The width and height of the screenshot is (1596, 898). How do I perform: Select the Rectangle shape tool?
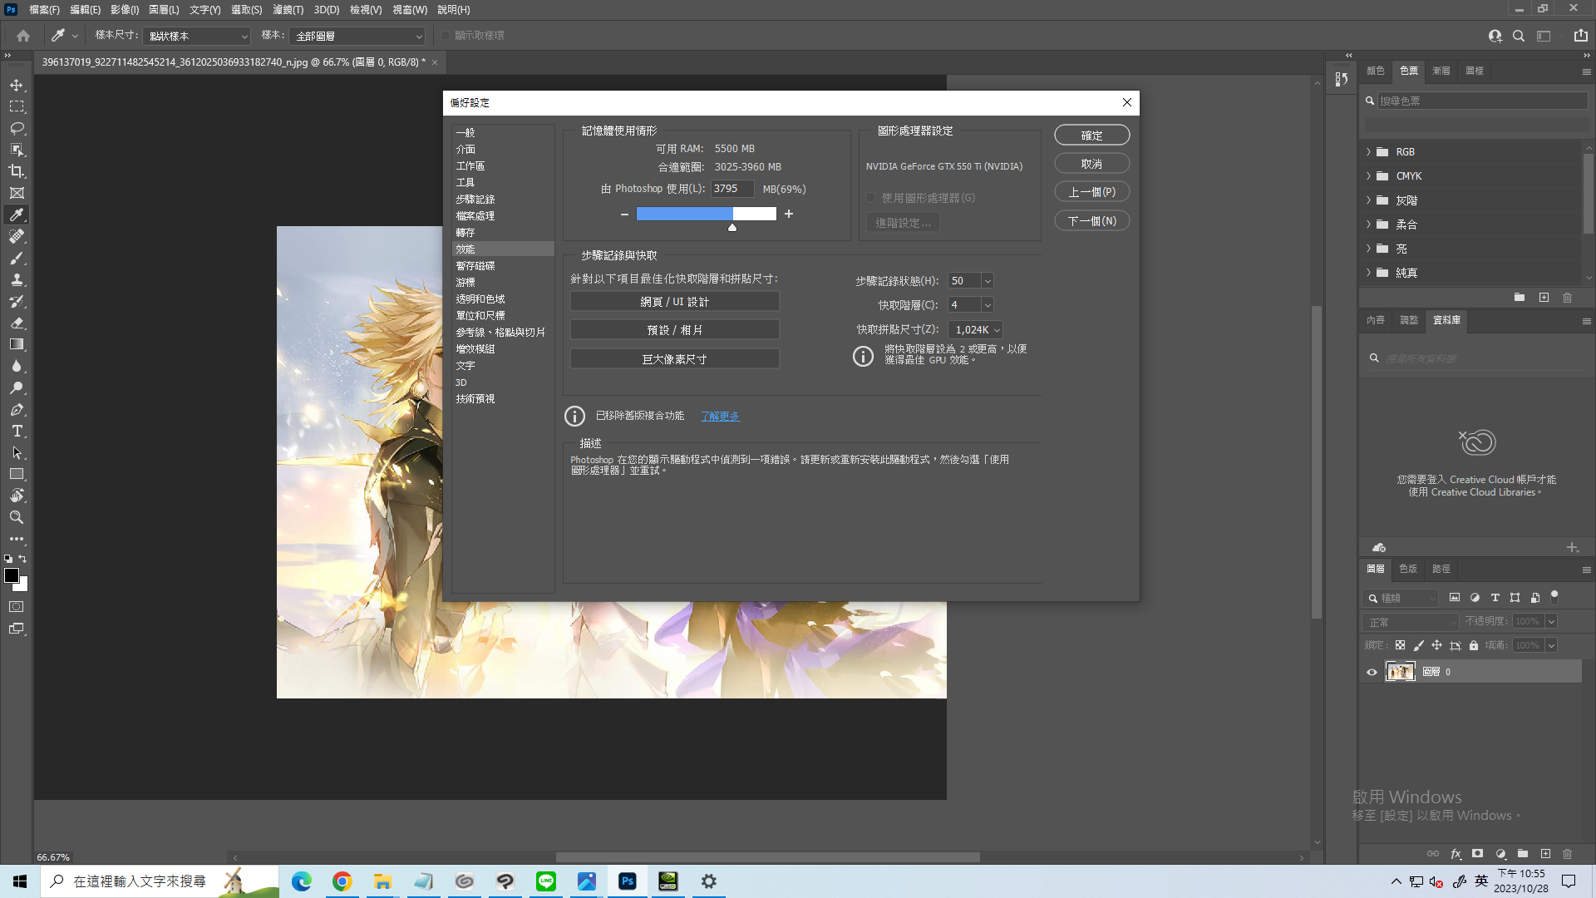17,474
